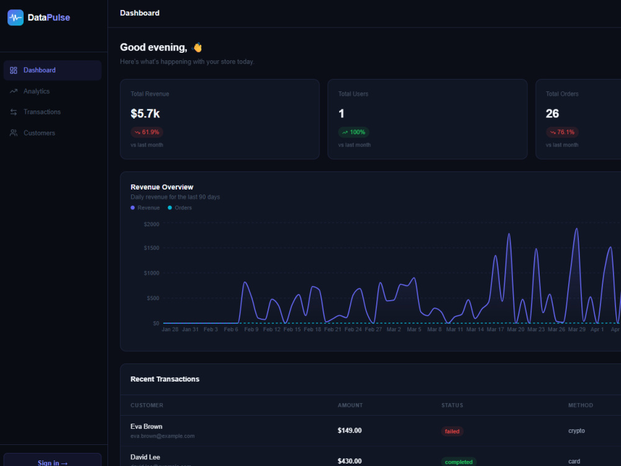Screen dimensions: 621x466
Task: Click the down-trend arrow beside 76.1%
Action: click(553, 132)
